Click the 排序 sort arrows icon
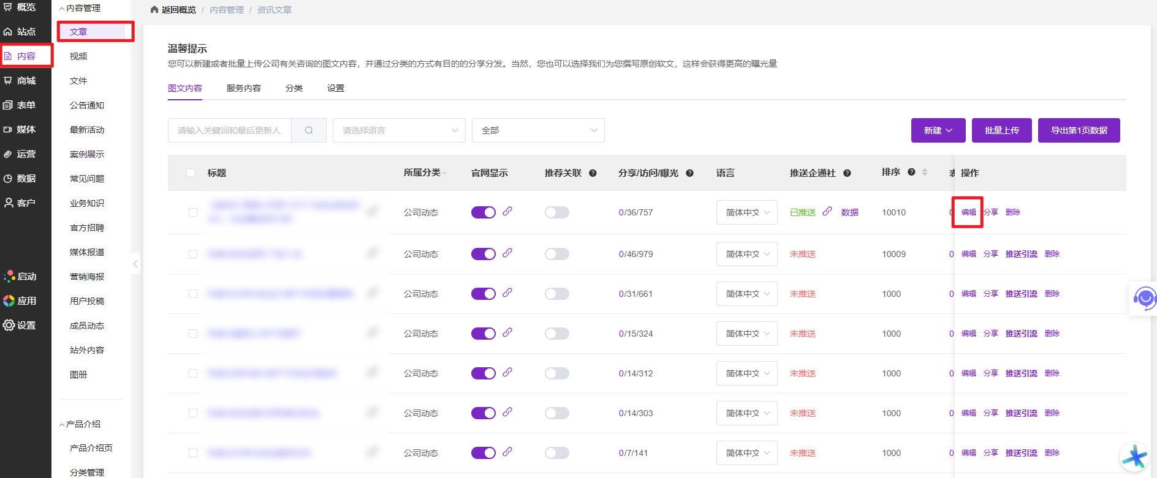 [x=925, y=173]
